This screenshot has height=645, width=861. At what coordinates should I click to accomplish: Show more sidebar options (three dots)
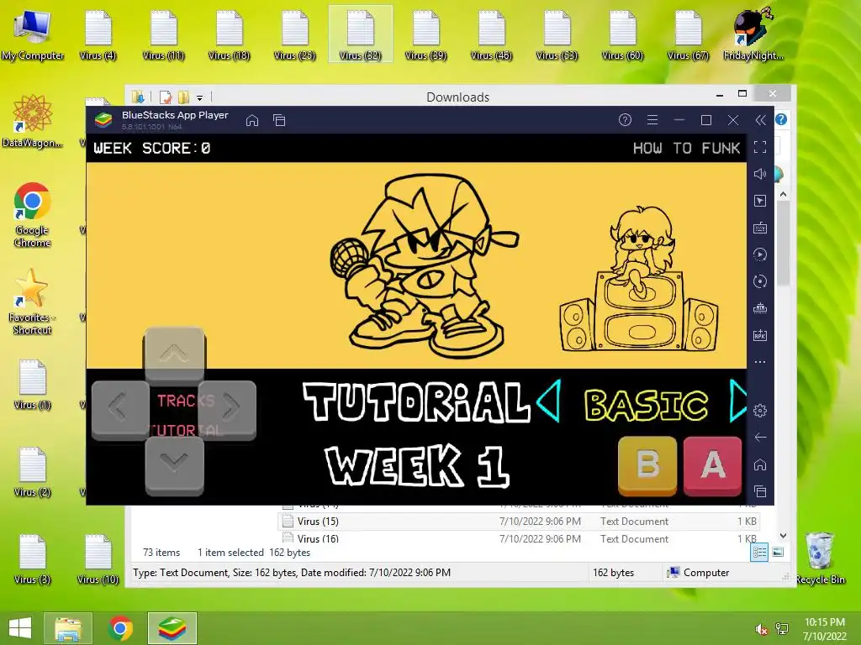[760, 362]
